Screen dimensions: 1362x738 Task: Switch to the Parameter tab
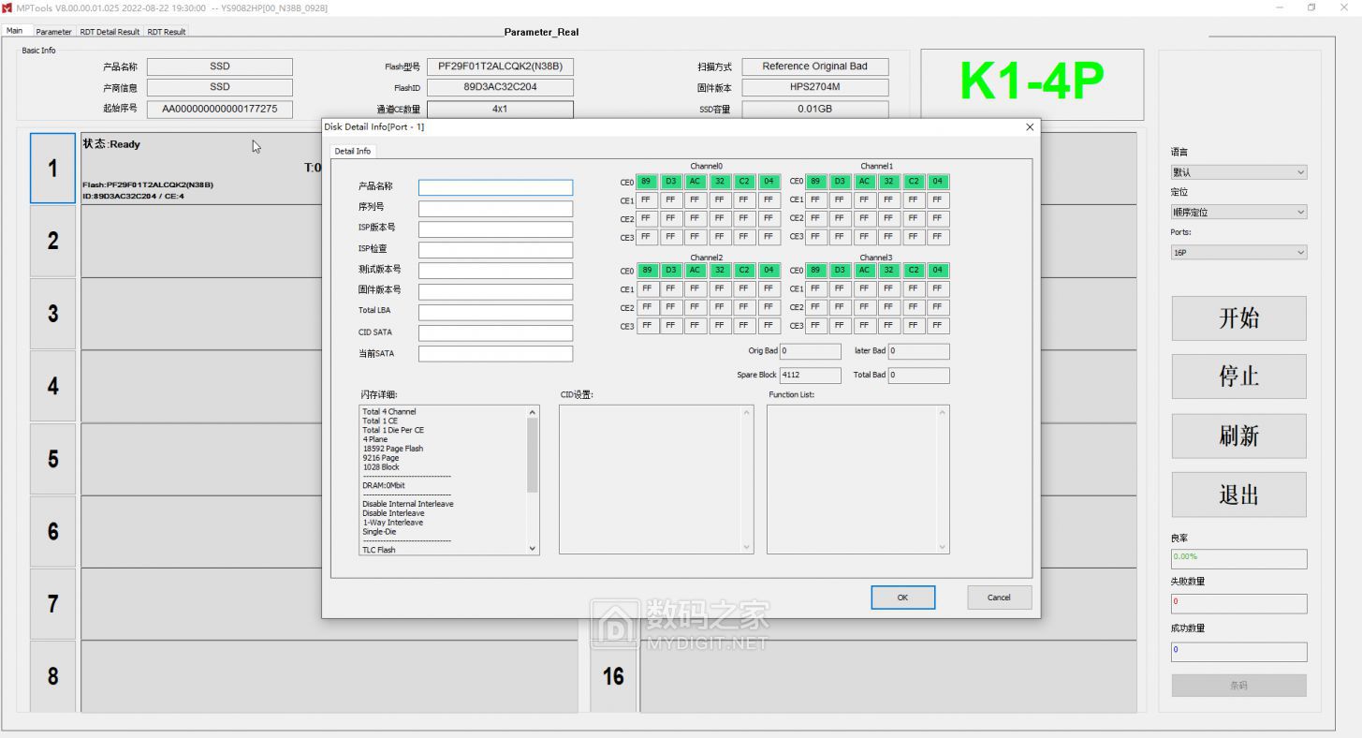[53, 32]
